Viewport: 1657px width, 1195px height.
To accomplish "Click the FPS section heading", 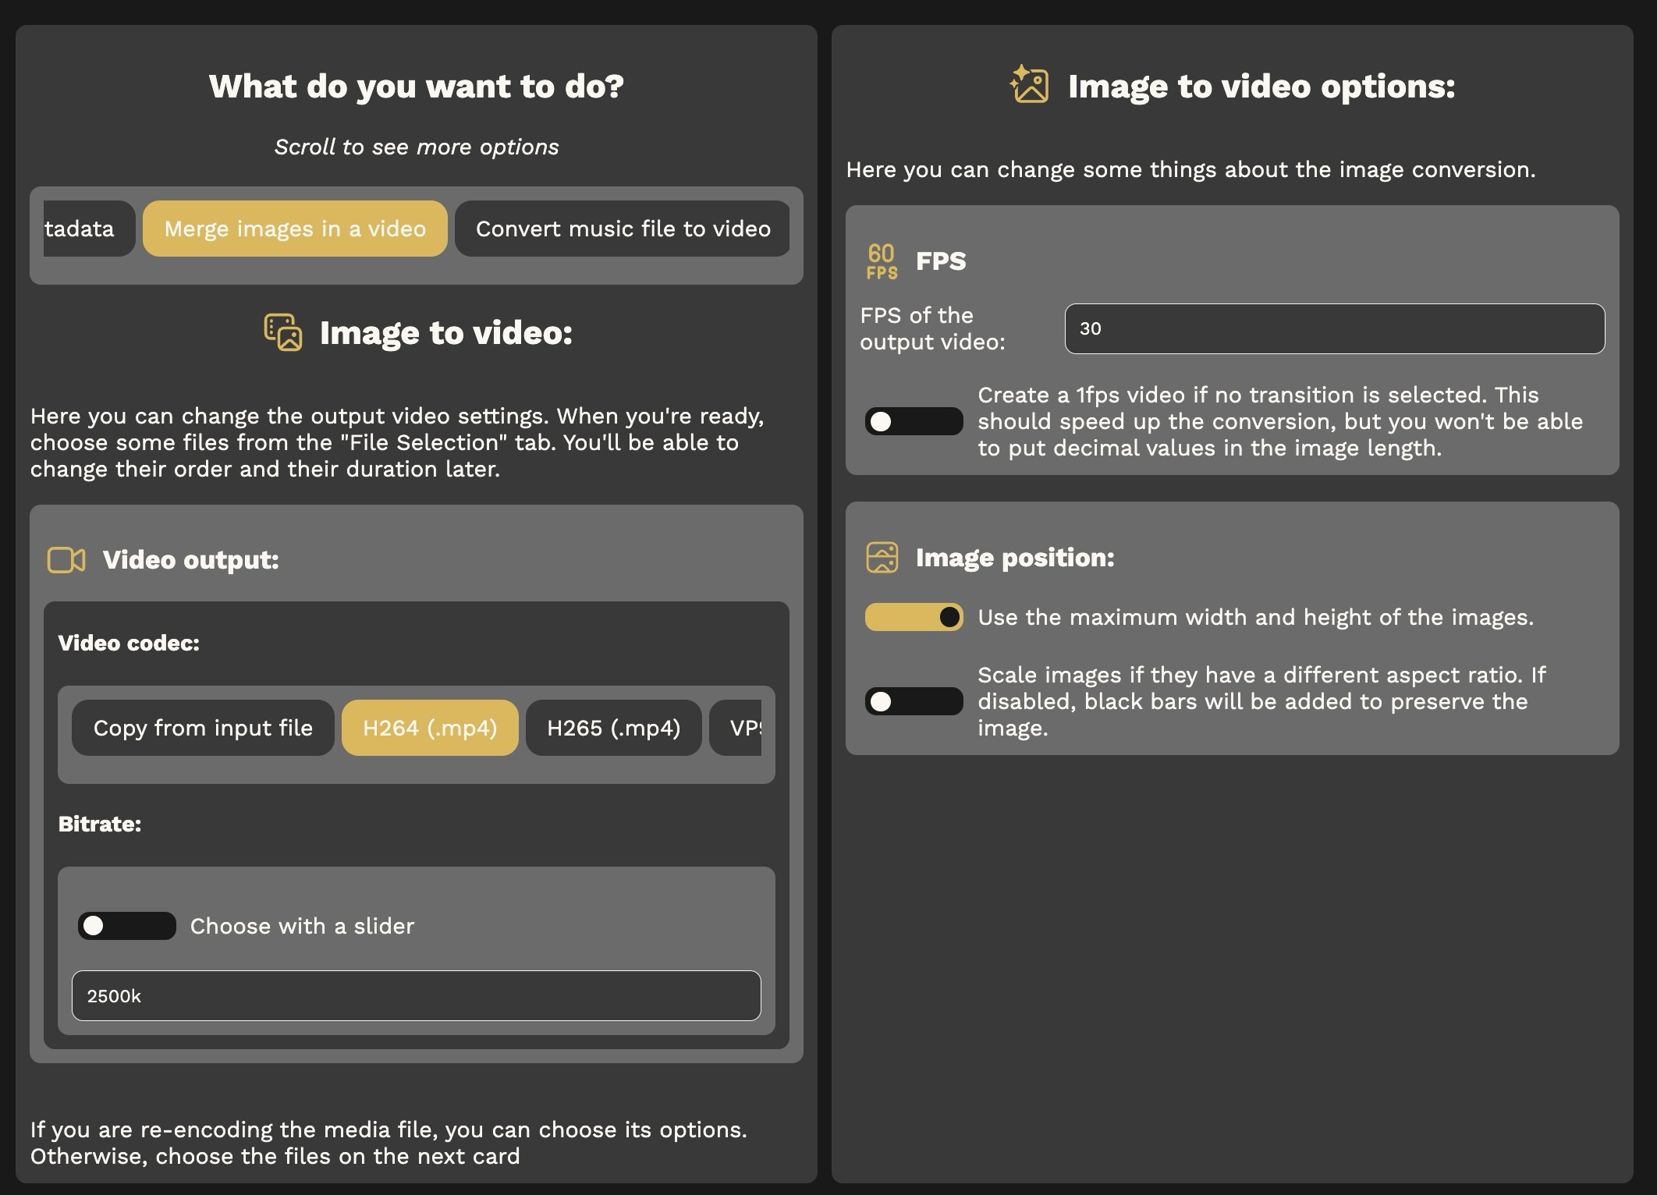I will [941, 261].
